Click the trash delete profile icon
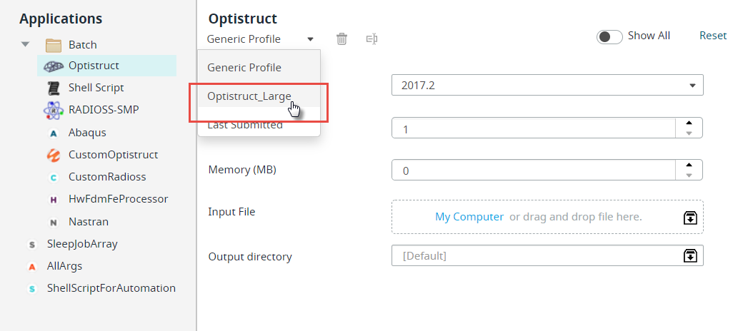This screenshot has height=331, width=738. click(x=341, y=39)
